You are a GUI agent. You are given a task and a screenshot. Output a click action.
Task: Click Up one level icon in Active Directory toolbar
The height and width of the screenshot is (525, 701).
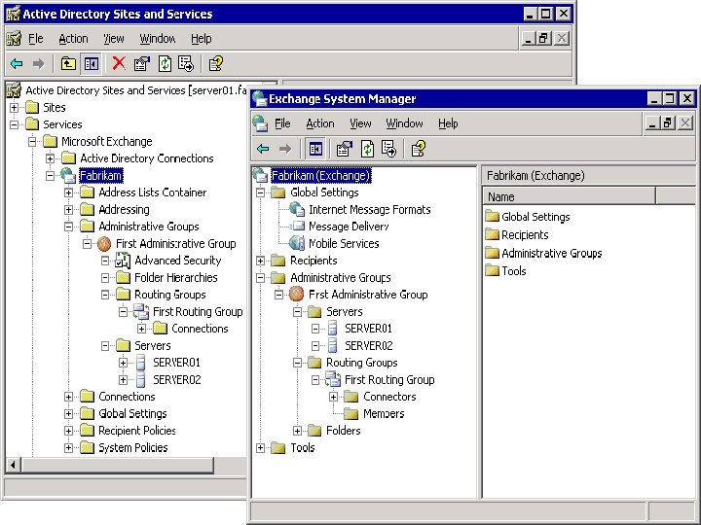click(68, 64)
